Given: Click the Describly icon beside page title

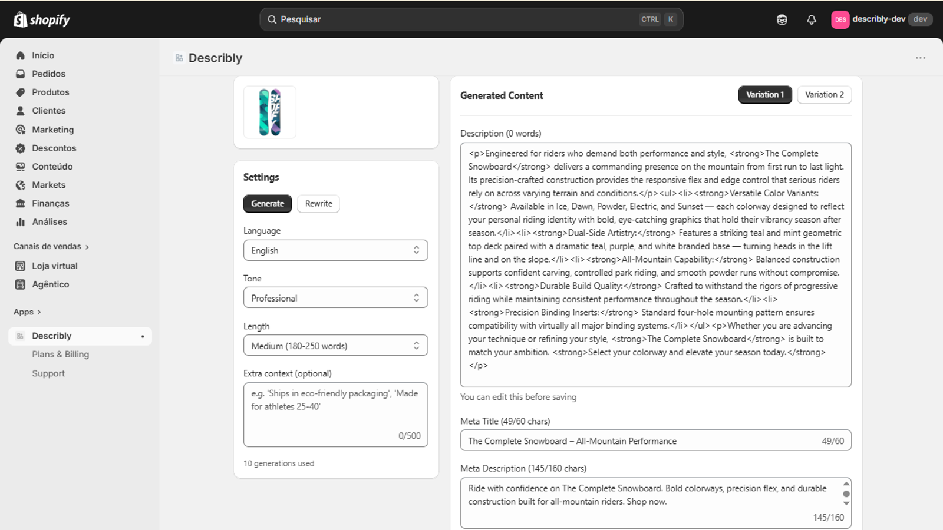Looking at the screenshot, I should click(179, 58).
